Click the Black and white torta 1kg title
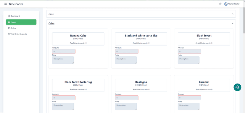The width and height of the screenshot is (245, 113). click(x=141, y=36)
